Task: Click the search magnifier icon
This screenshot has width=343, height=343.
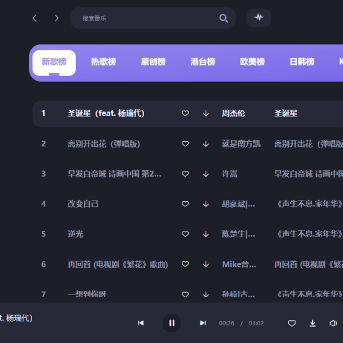Action: [224, 18]
